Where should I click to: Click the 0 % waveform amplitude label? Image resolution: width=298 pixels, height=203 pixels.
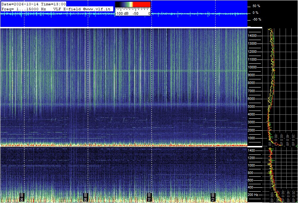coord(256,13)
